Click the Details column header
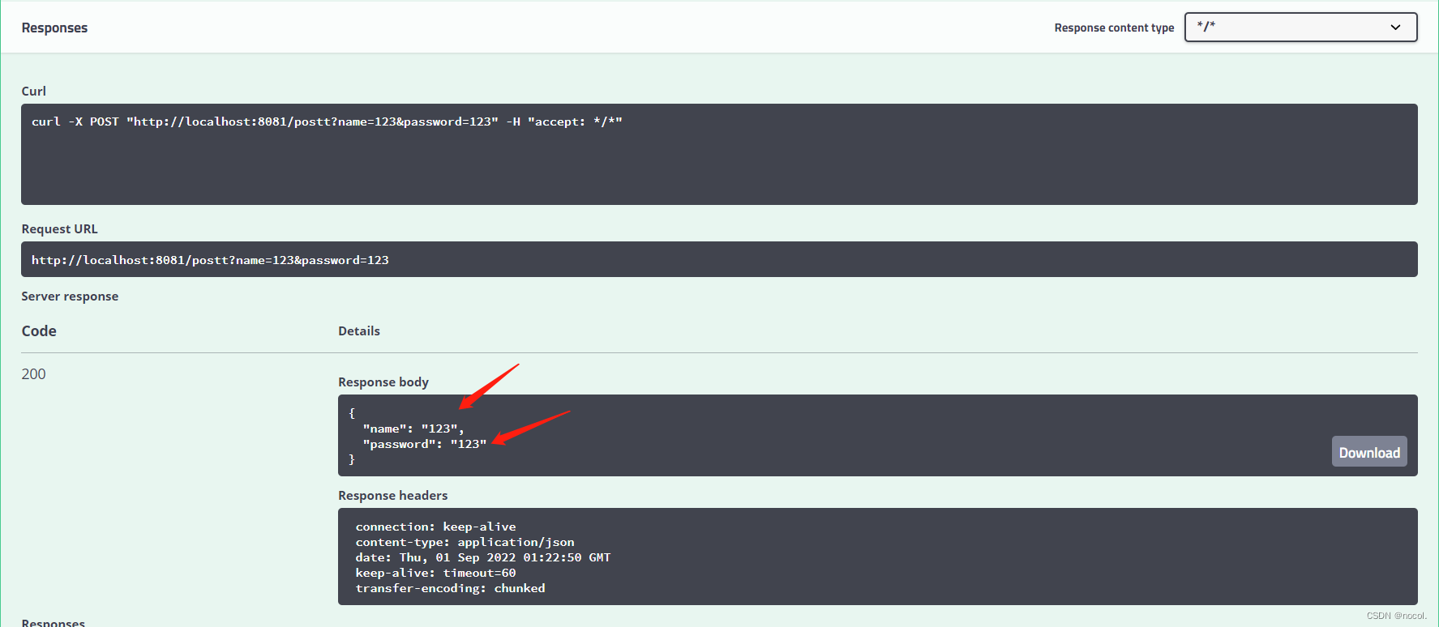This screenshot has height=627, width=1439. (359, 331)
